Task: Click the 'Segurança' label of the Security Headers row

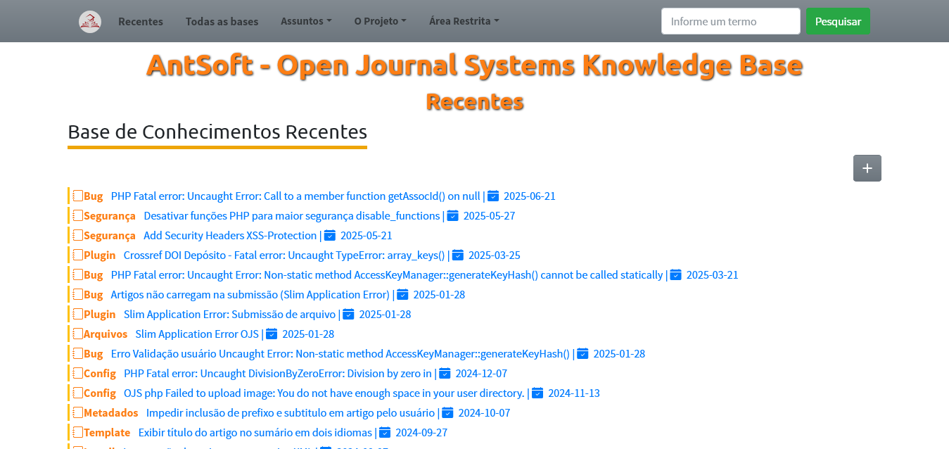Action: [x=110, y=235]
